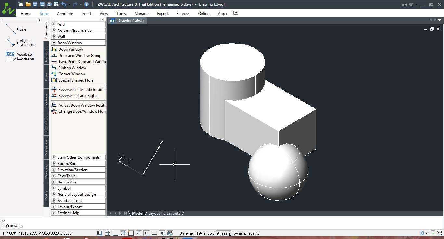Click the Print Preview icon

coord(56,4)
